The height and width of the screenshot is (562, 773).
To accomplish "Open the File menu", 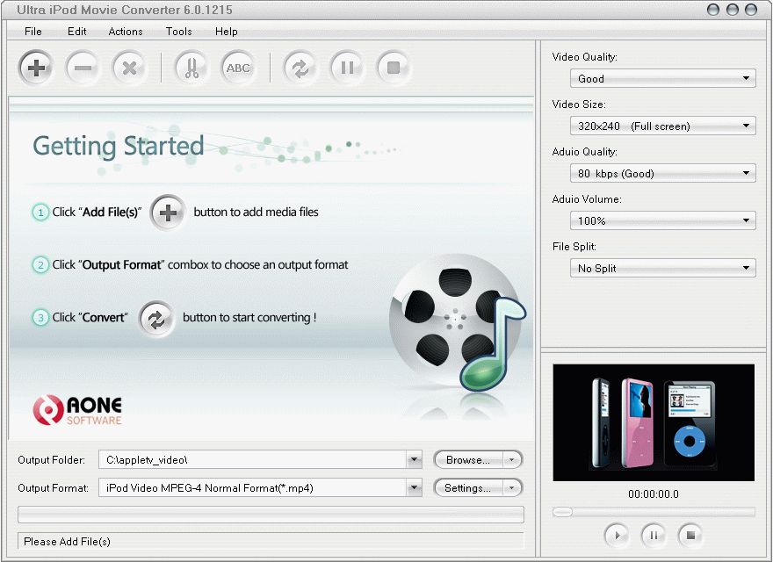I will [33, 32].
